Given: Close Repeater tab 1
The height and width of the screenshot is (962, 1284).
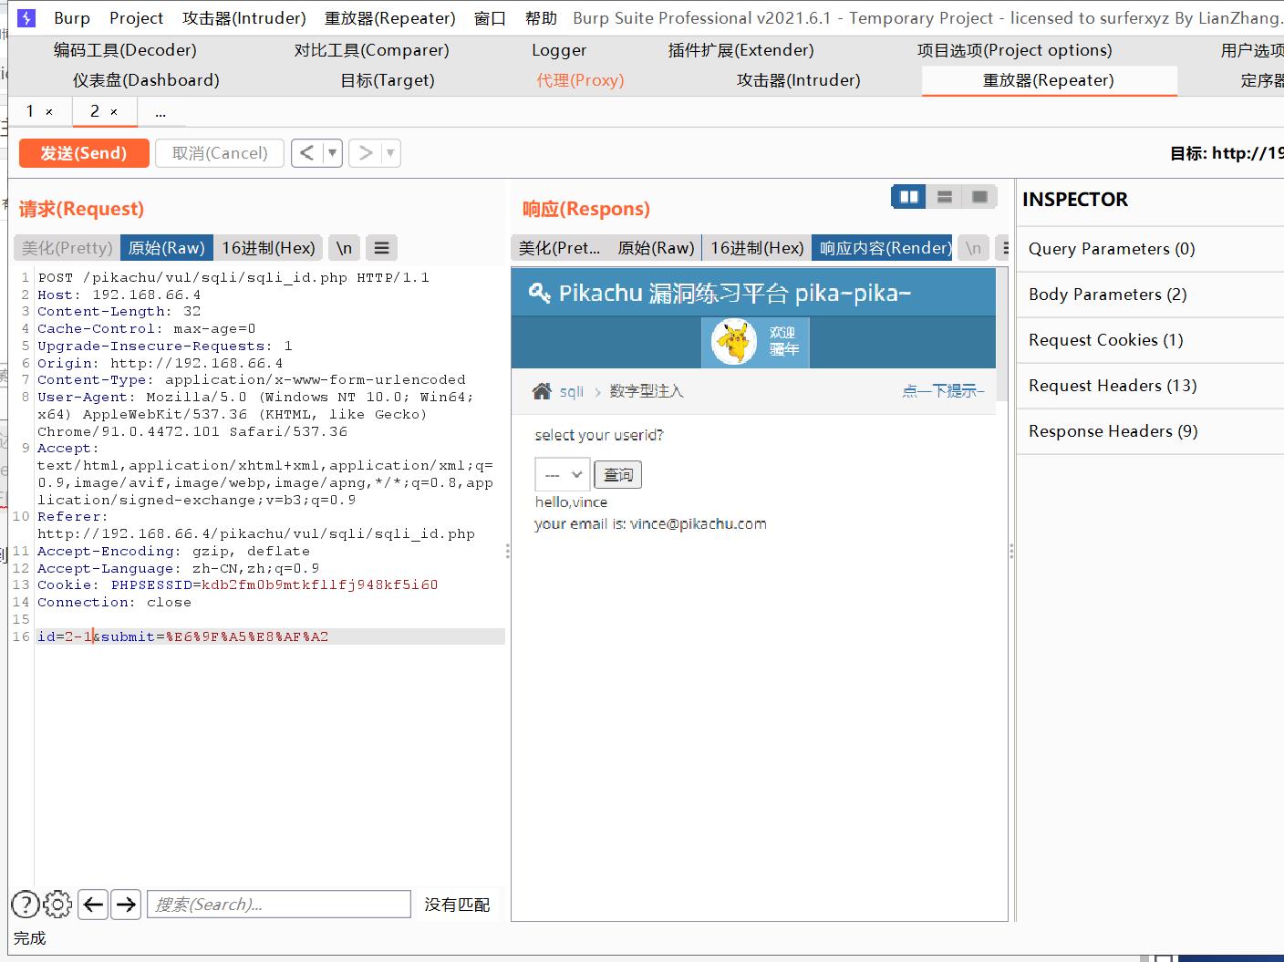Looking at the screenshot, I should [x=49, y=112].
